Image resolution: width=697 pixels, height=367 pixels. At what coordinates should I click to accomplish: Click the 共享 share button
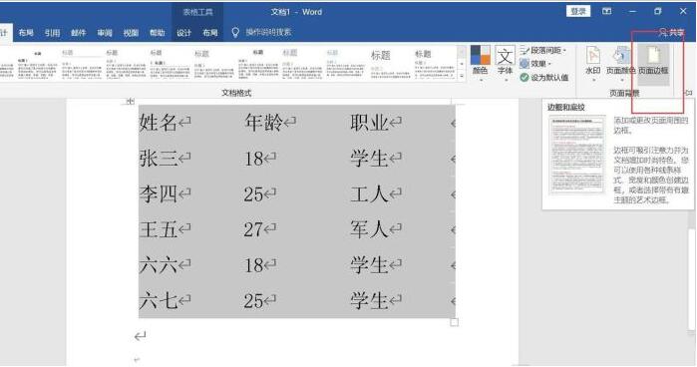672,33
